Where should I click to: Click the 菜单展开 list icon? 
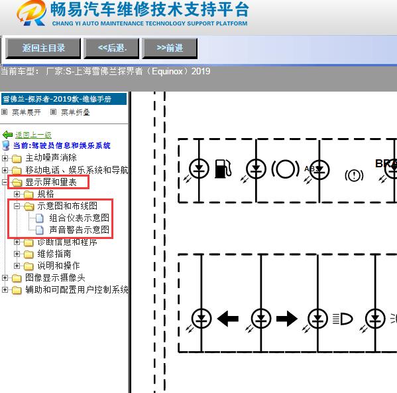[4, 112]
